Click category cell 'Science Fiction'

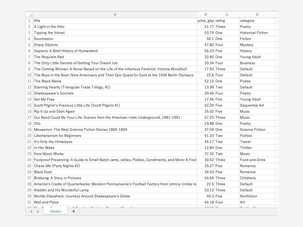click(x=257, y=130)
